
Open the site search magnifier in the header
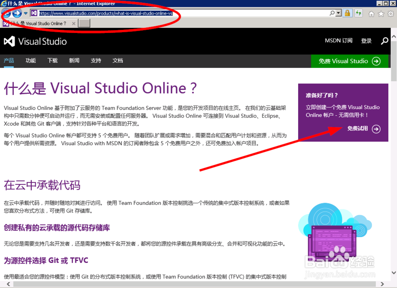click(x=384, y=41)
